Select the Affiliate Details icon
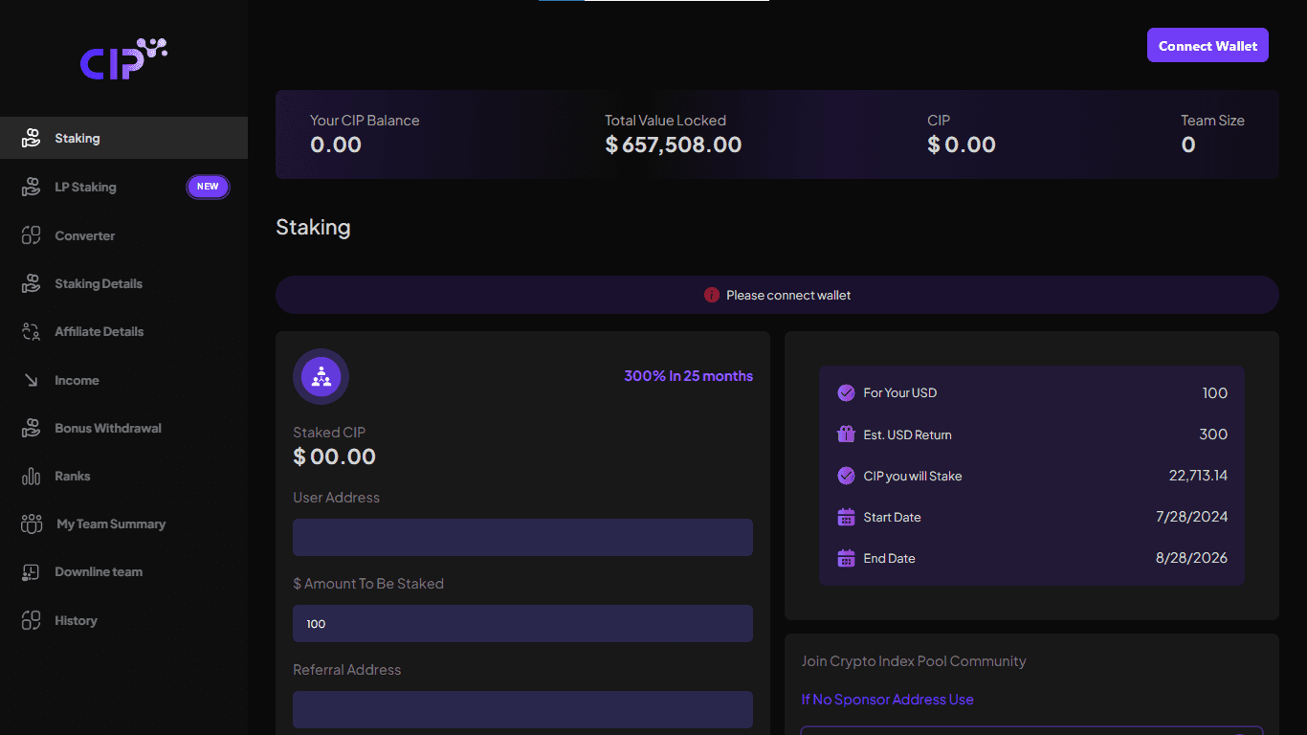This screenshot has width=1307, height=735. pos(31,331)
